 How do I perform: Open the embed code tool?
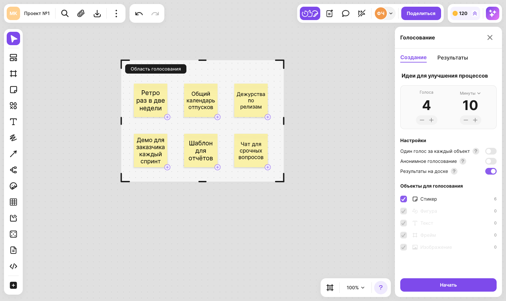pyautogui.click(x=13, y=266)
